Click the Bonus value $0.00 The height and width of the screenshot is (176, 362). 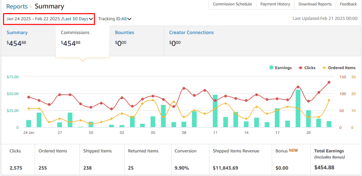tap(282, 168)
